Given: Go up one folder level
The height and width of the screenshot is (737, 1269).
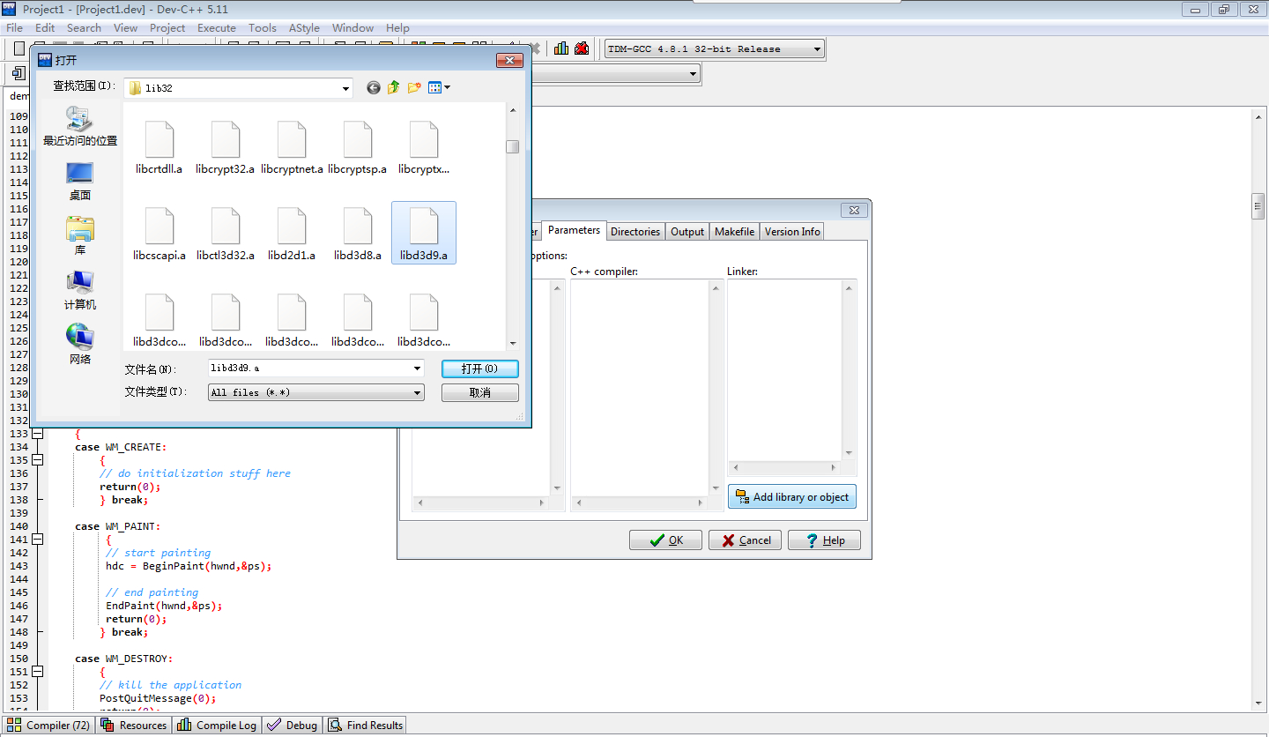Looking at the screenshot, I should (394, 87).
